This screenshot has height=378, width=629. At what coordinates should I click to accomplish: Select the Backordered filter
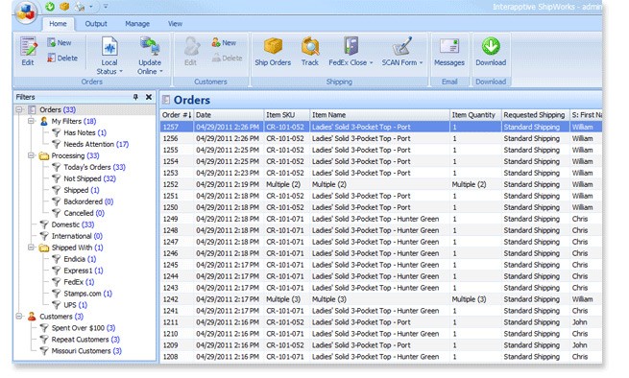[x=83, y=201]
